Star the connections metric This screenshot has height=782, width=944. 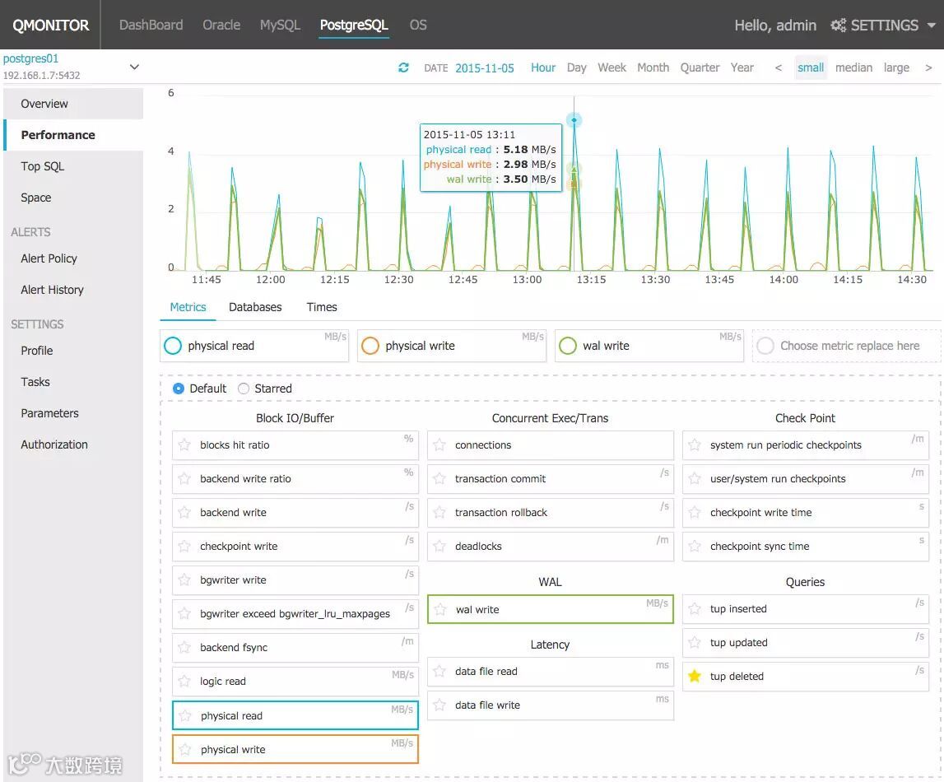click(439, 445)
